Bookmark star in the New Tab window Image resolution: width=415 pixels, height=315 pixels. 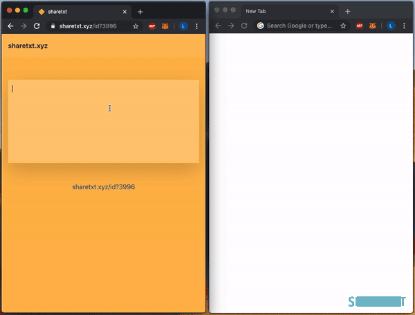(x=343, y=26)
